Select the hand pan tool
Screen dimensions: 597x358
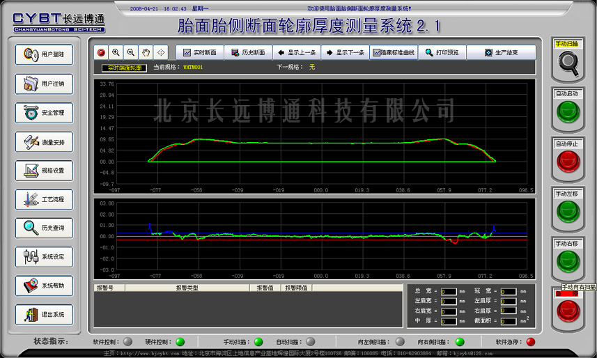146,52
